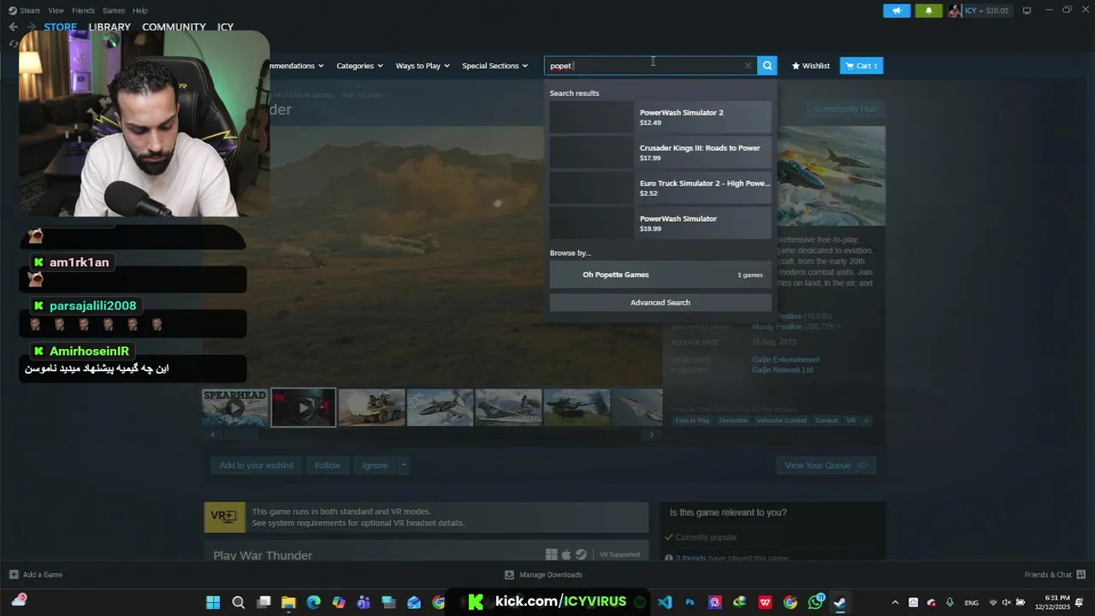Expand the Special Sections dropdown
This screenshot has width=1095, height=616.
pyautogui.click(x=494, y=66)
